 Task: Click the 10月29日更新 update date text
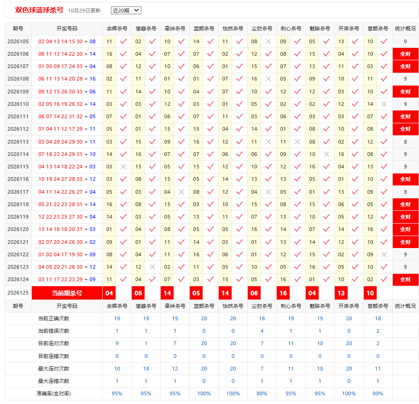tap(84, 11)
